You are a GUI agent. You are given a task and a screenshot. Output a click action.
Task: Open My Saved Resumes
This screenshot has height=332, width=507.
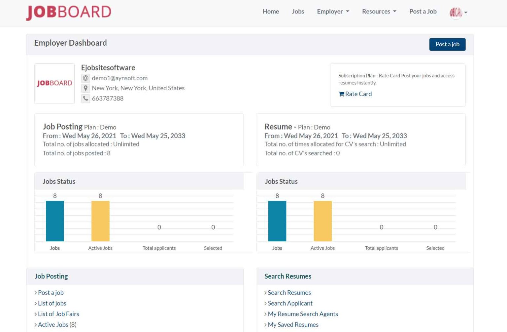coord(293,324)
